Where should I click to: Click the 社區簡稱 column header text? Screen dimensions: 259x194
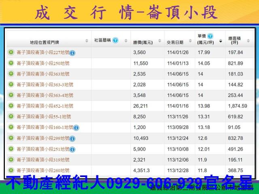tap(103, 40)
